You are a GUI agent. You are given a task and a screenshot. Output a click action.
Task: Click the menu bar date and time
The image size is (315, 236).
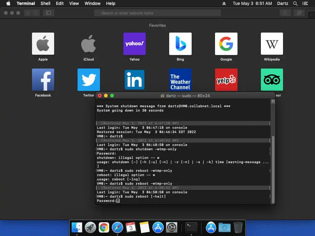coord(252,3)
